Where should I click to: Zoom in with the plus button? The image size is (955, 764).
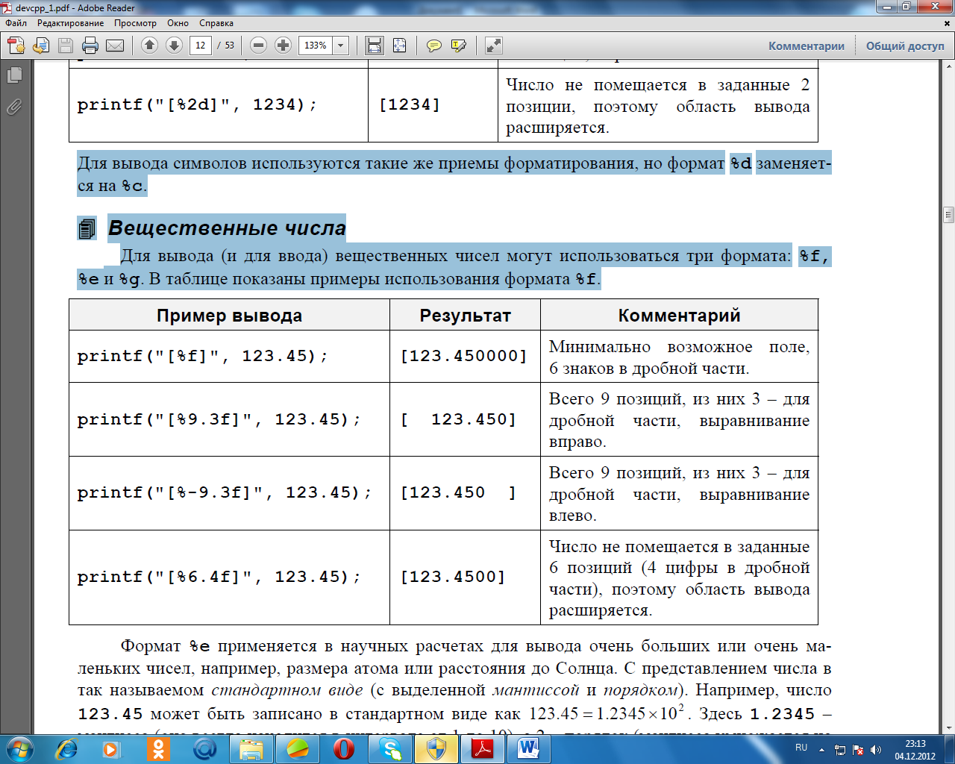[x=283, y=46]
